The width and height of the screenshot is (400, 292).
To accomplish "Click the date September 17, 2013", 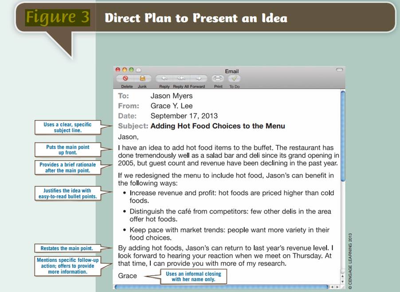I will click(x=184, y=116).
